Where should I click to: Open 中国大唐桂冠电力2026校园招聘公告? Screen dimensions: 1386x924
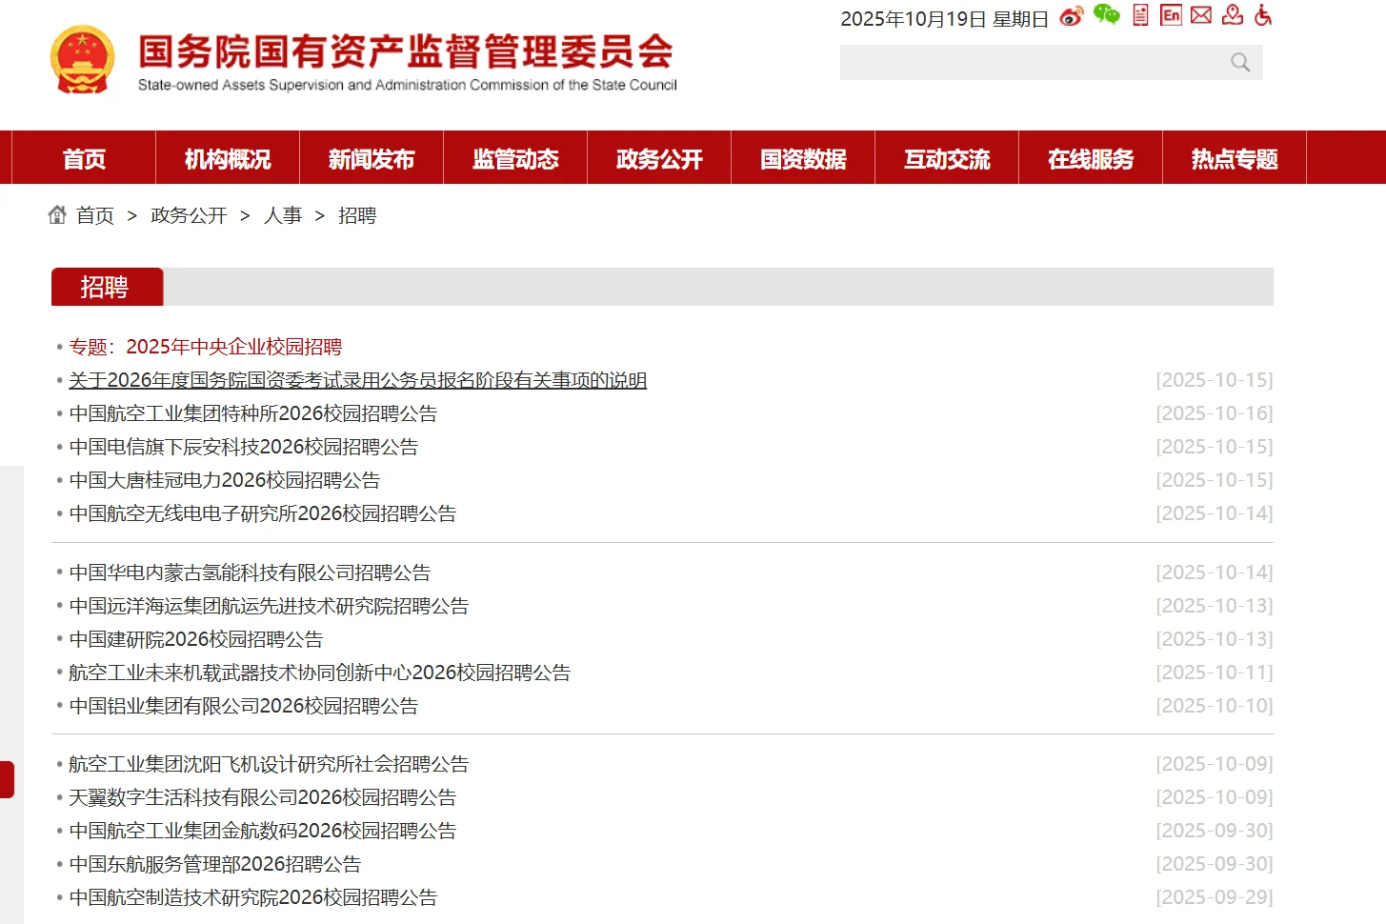tap(225, 480)
